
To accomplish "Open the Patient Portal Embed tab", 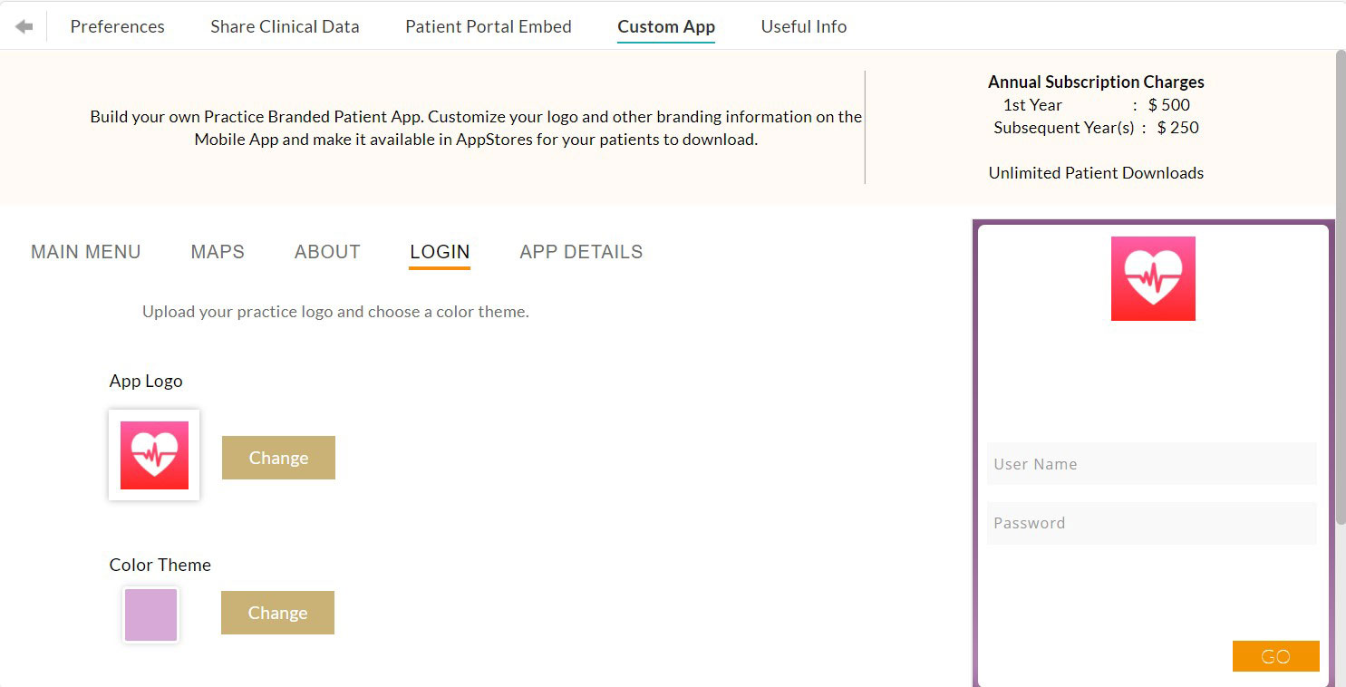I will (x=488, y=26).
